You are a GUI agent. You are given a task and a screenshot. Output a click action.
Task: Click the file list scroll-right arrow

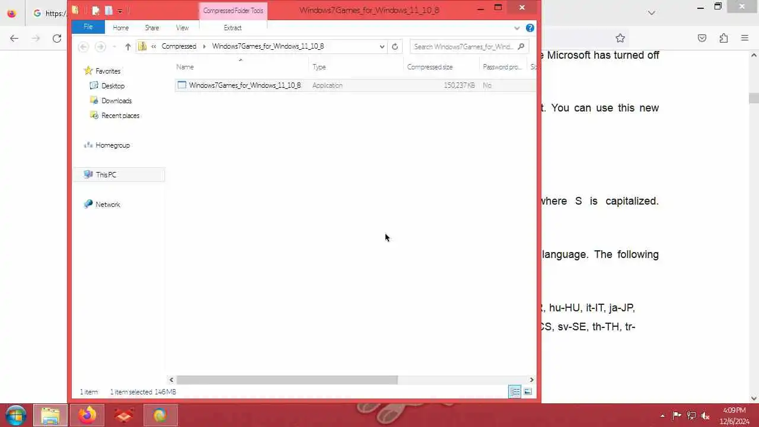pyautogui.click(x=531, y=380)
